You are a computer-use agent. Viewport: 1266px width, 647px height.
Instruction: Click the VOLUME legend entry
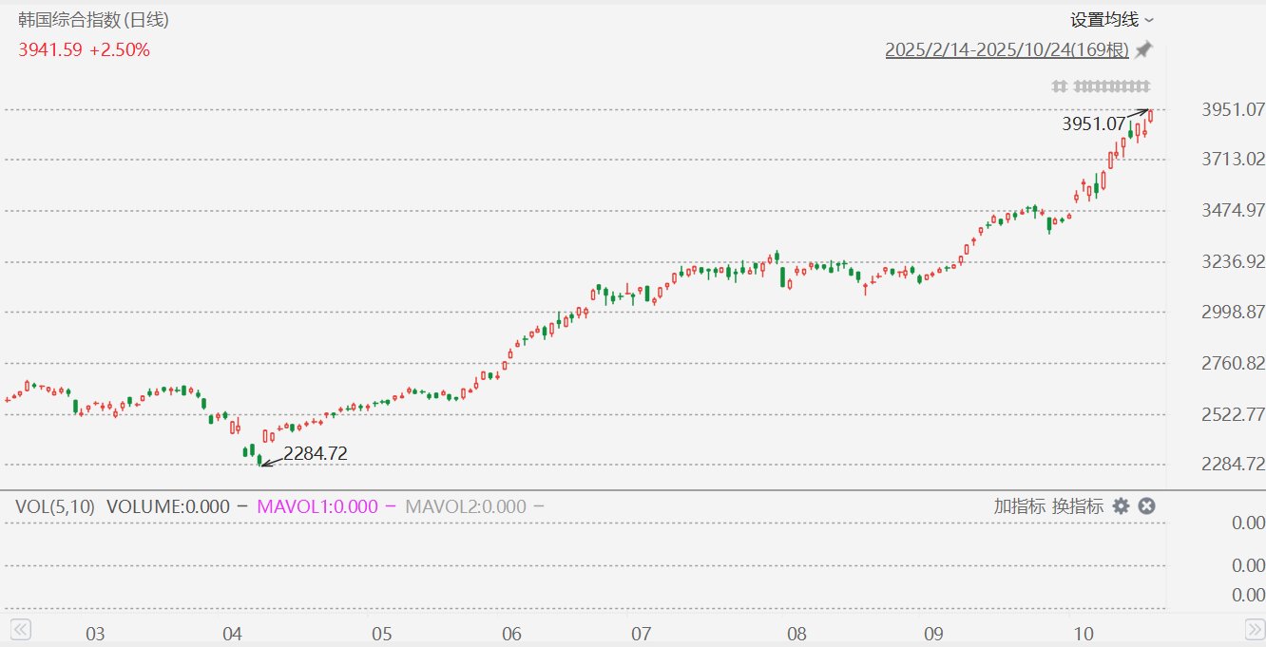pos(168,506)
